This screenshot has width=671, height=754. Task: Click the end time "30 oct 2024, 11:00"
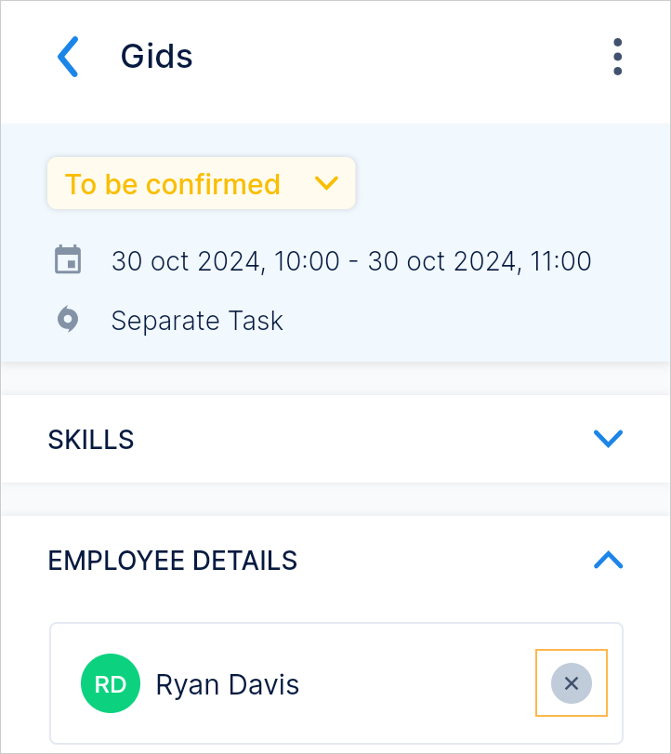click(x=480, y=261)
